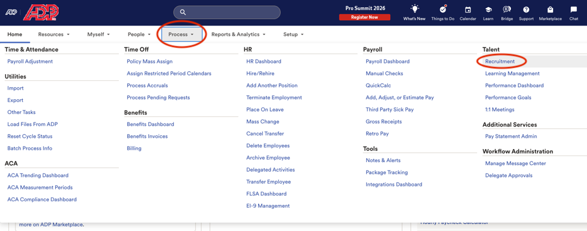Viewport: 587px width, 231px height.
Task: Open ACA Compliance Dashboard
Action: click(x=42, y=200)
